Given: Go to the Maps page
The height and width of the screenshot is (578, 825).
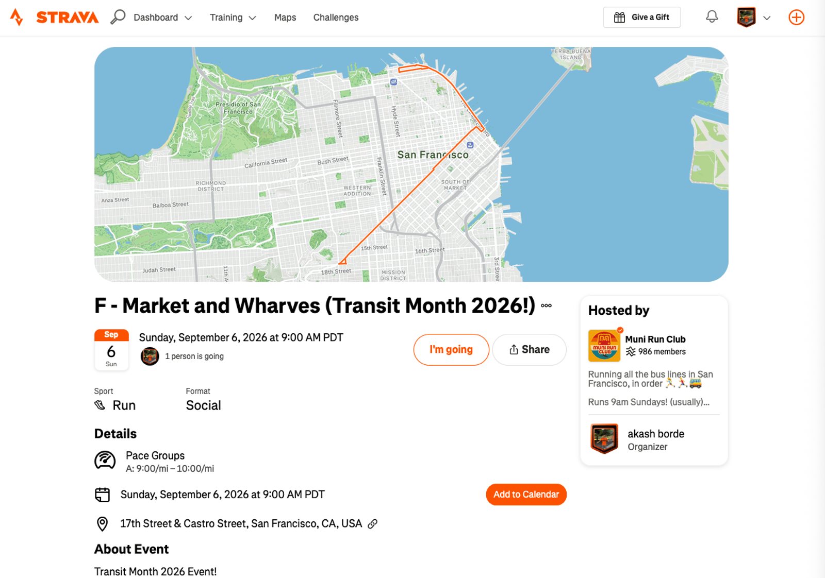Looking at the screenshot, I should point(285,18).
